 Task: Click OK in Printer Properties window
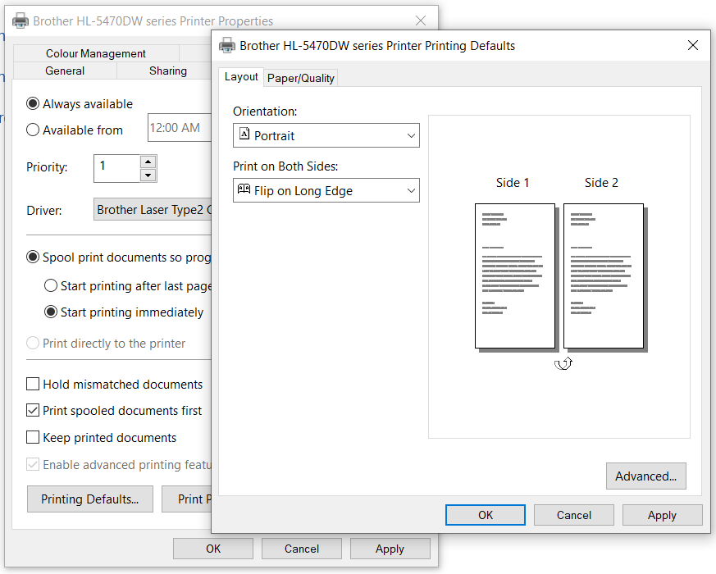[x=213, y=549]
